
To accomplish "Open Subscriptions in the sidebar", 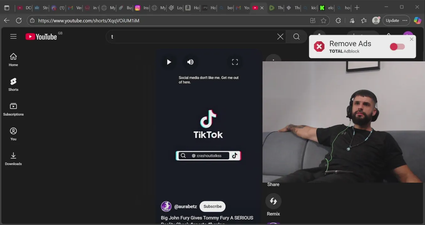I will 13,109.
